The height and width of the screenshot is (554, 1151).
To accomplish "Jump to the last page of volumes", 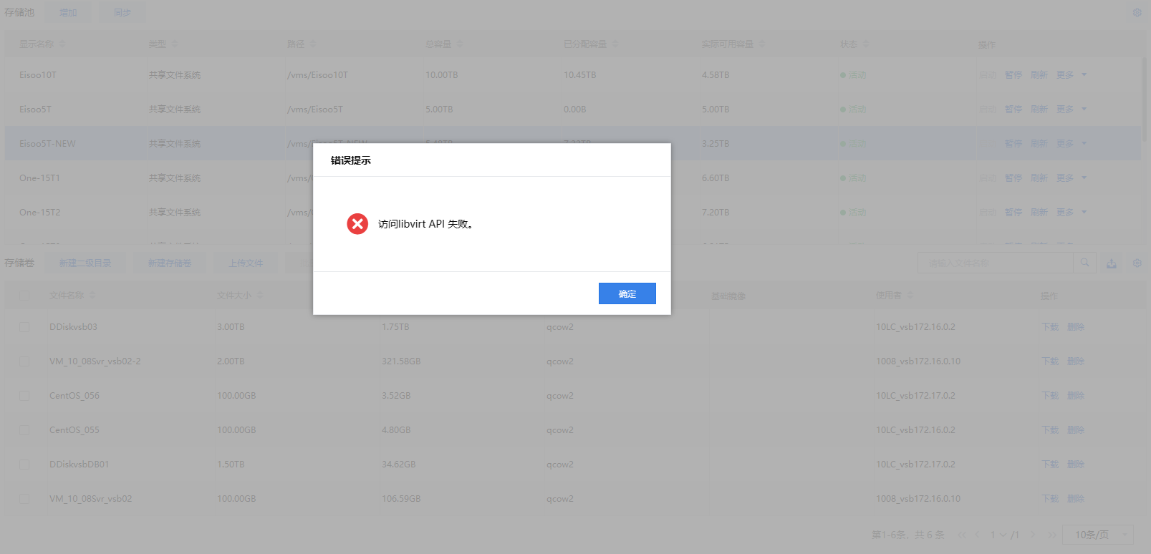I will coord(1051,535).
